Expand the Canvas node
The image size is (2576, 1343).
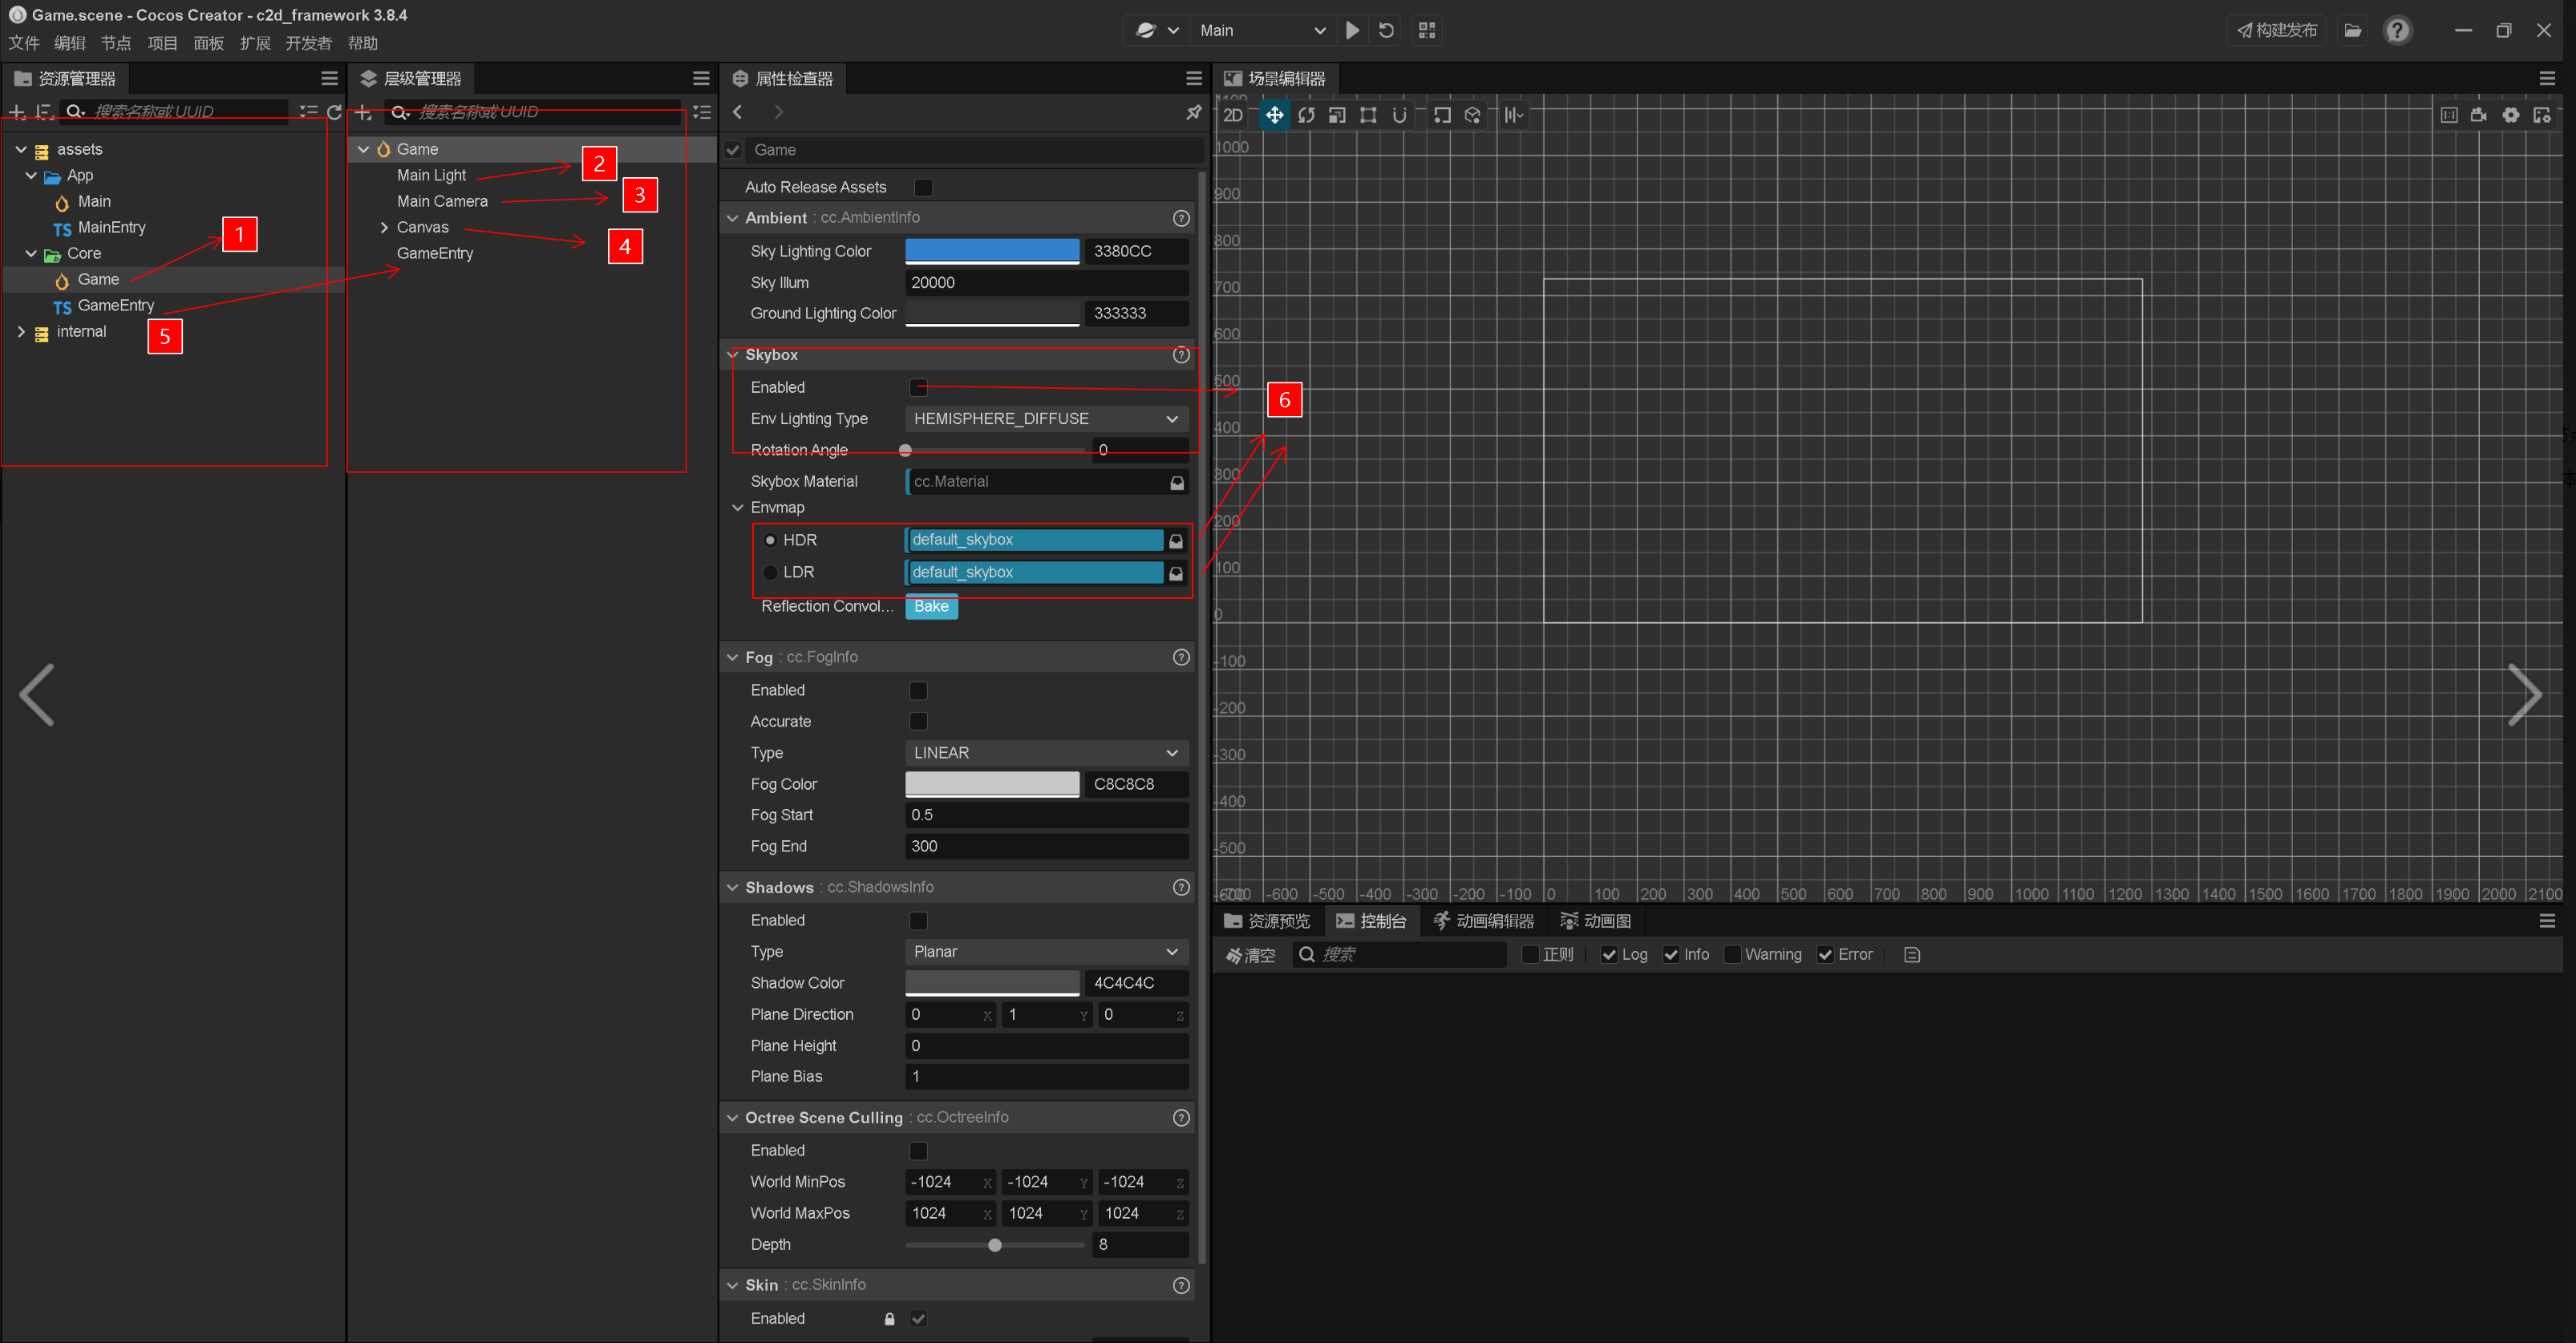pyautogui.click(x=384, y=227)
